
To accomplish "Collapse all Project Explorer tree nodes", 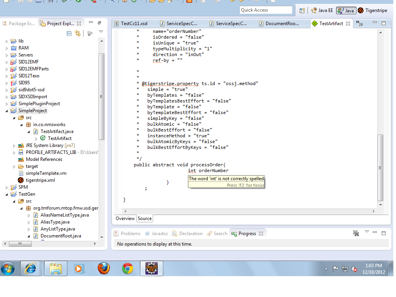I will pos(69,33).
